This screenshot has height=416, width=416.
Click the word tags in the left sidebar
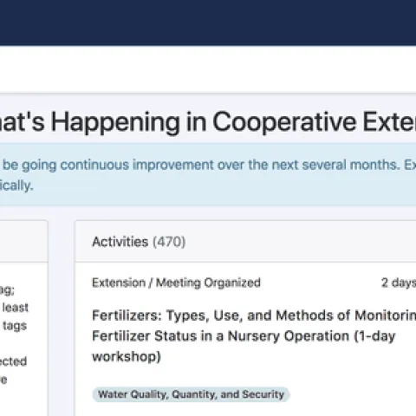tap(15, 326)
